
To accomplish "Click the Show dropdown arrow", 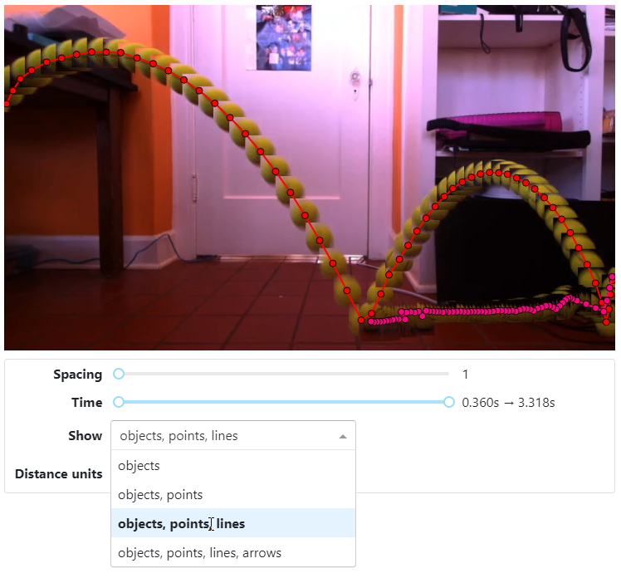I will coord(343,436).
